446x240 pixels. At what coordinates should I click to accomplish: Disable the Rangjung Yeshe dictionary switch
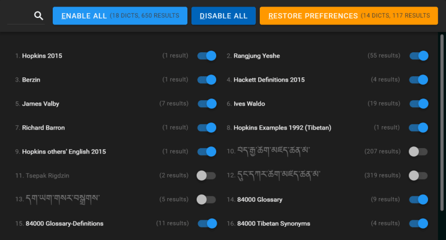[x=419, y=56]
